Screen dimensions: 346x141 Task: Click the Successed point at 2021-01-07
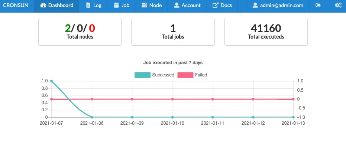51,81
